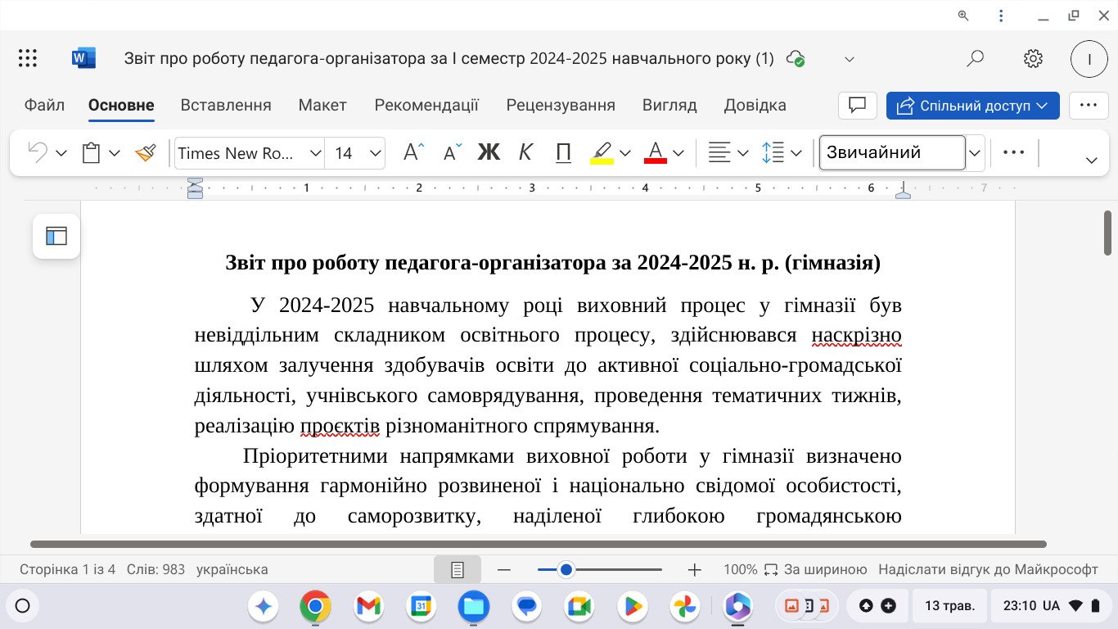The height and width of the screenshot is (629, 1118).
Task: Open the settings gear icon
Action: click(x=1033, y=58)
